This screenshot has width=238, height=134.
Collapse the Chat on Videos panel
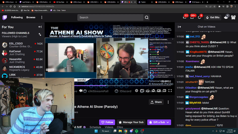click(179, 27)
